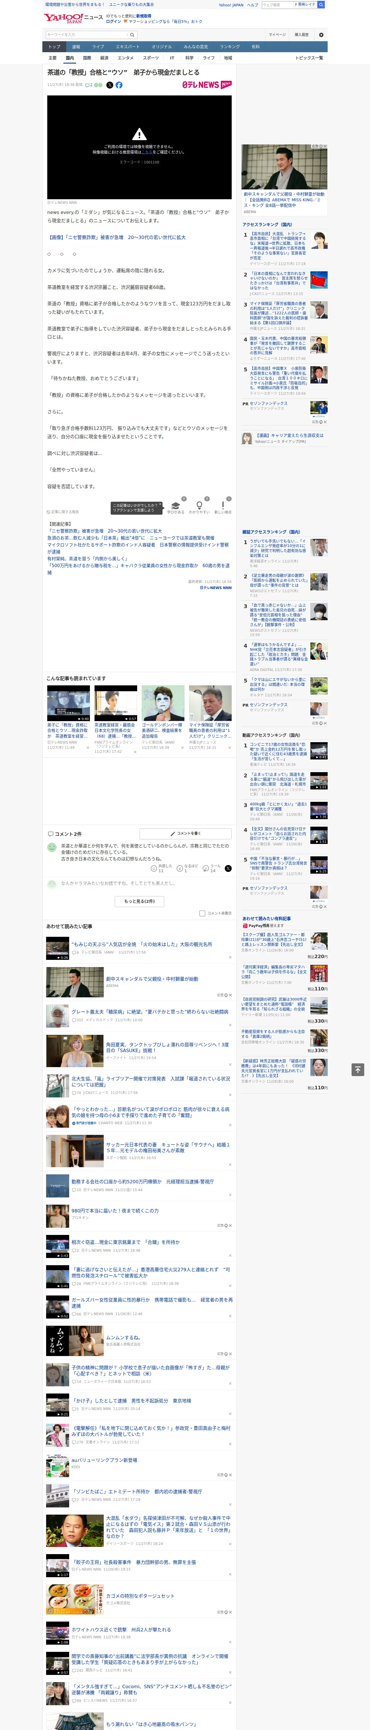Click ranking item 3 thumbnail マイナ保険証
Image resolution: width=370 pixels, height=1730 pixels.
click(x=319, y=310)
